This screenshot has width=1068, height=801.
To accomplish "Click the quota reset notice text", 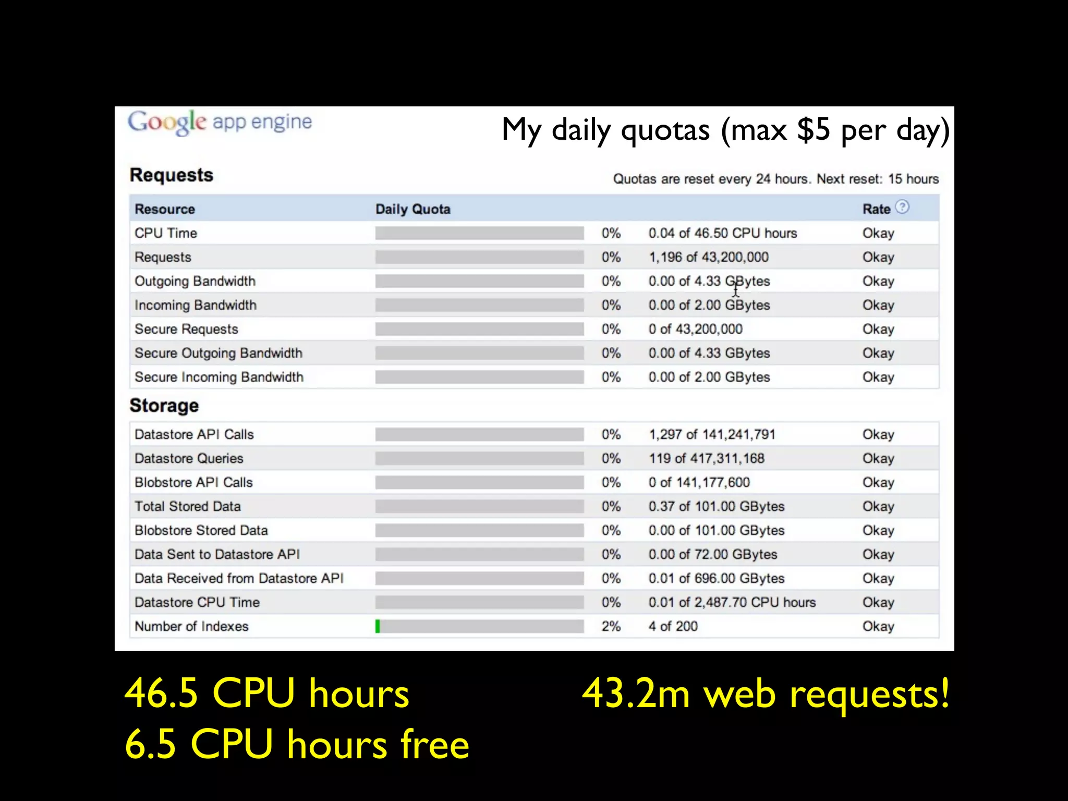I will [x=776, y=179].
